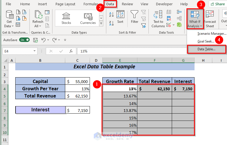Choose the Stocks data type
The height and width of the screenshot is (145, 227).
point(66,18)
